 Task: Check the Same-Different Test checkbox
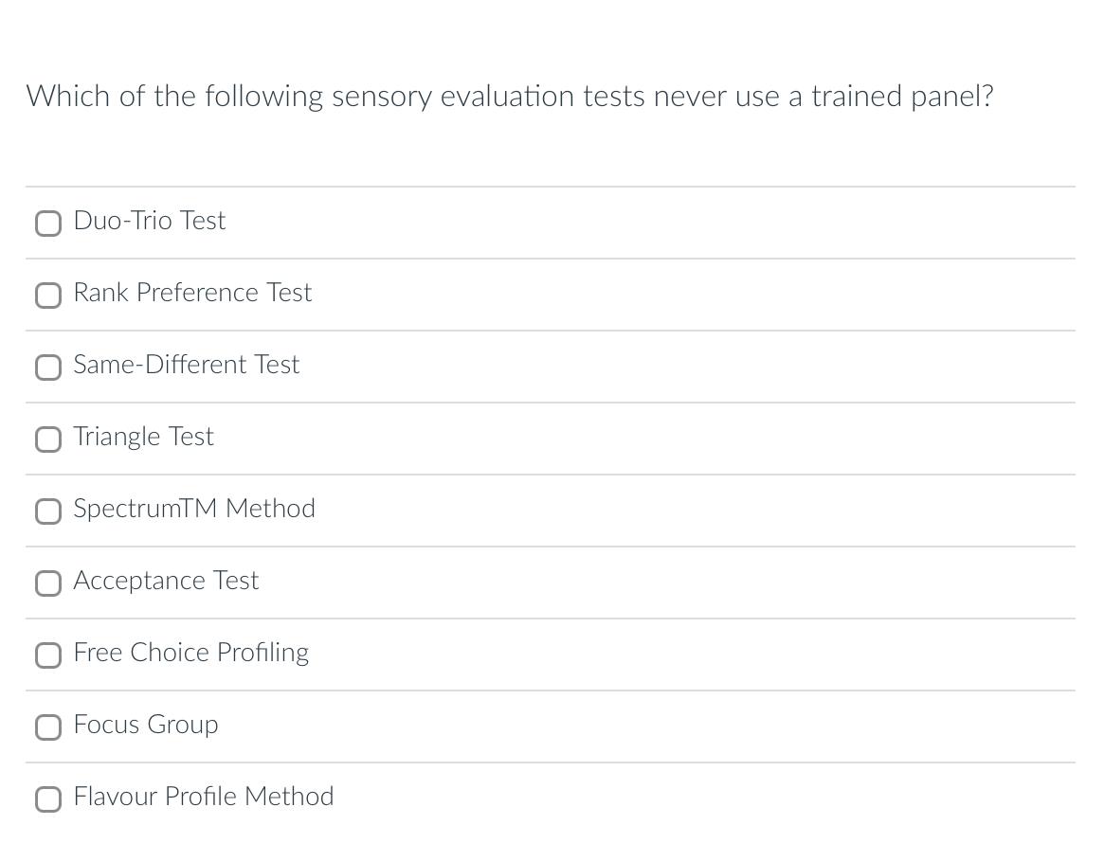[48, 368]
